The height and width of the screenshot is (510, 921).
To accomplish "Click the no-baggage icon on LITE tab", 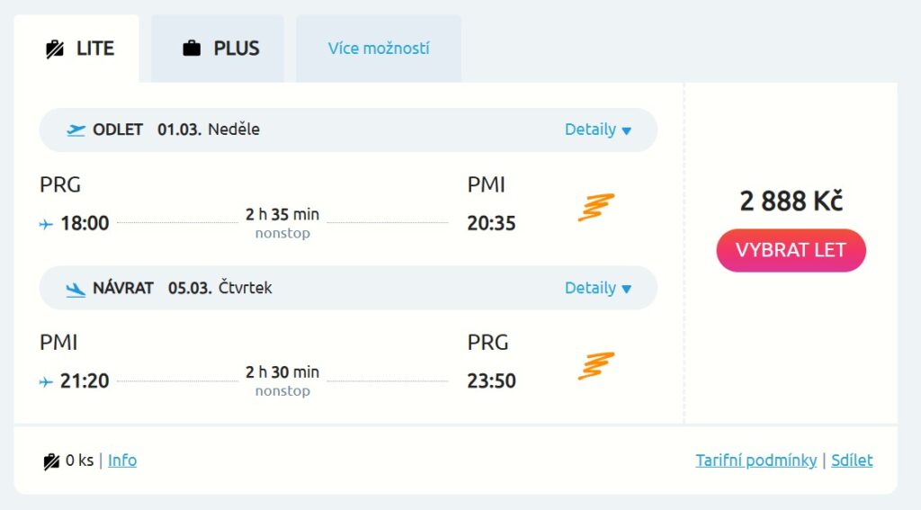I will point(54,49).
